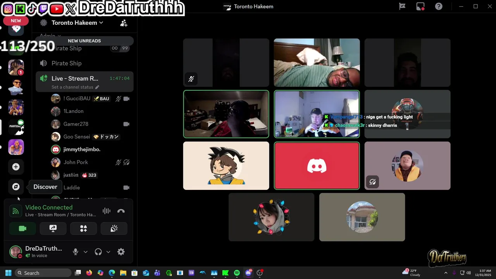Open the screen-with-red-dot icon in title bar
Image resolution: width=496 pixels, height=279 pixels.
[420, 7]
